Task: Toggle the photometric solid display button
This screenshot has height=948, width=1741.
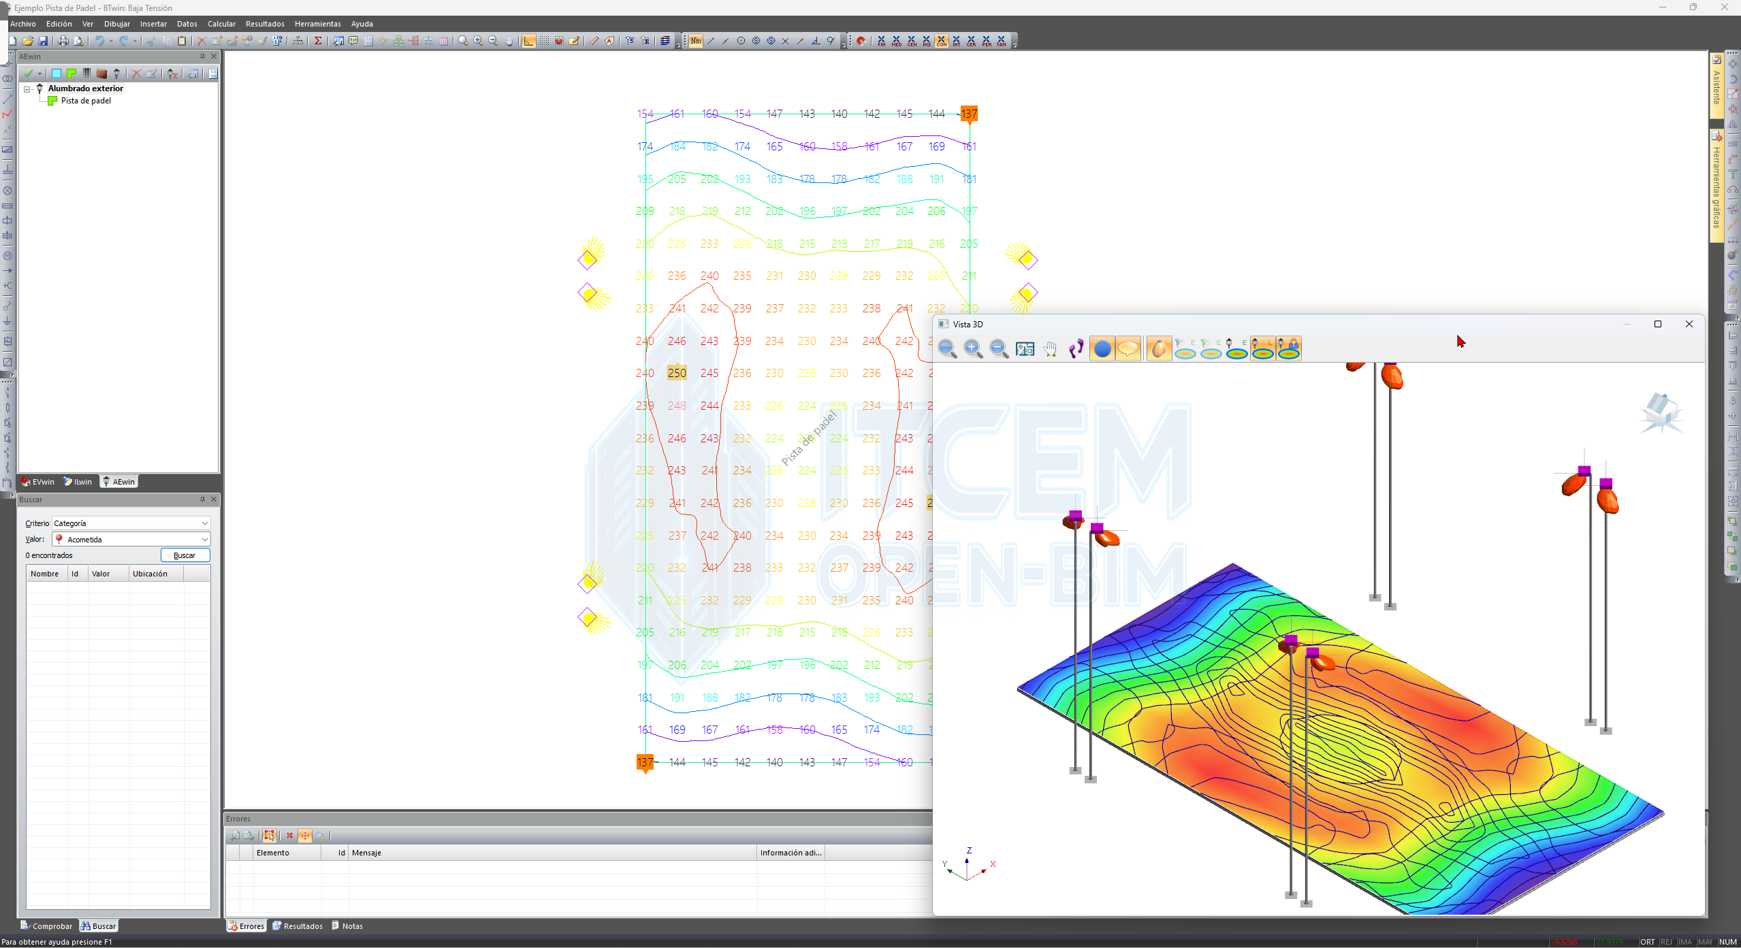Action: coord(1159,348)
